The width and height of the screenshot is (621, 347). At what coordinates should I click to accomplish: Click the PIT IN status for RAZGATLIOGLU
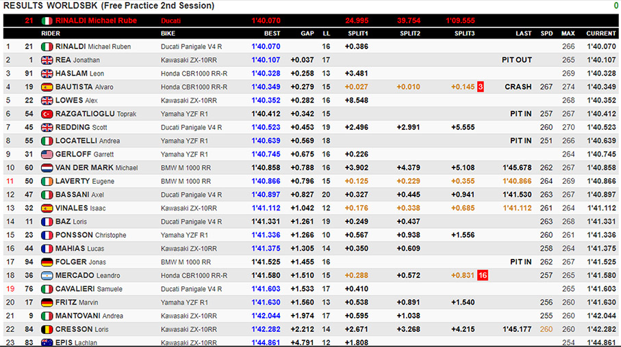[x=521, y=114]
